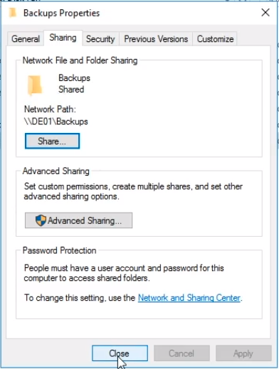
Task: Click the Backups Properties title bar text
Action: click(x=61, y=13)
